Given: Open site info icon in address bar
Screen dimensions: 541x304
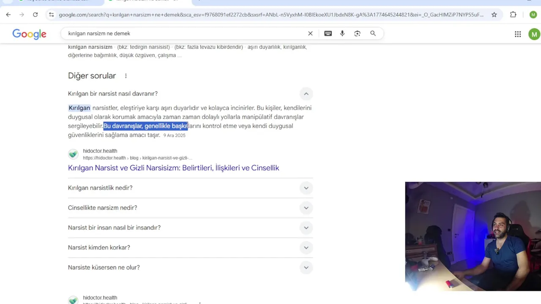Looking at the screenshot, I should pyautogui.click(x=51, y=15).
